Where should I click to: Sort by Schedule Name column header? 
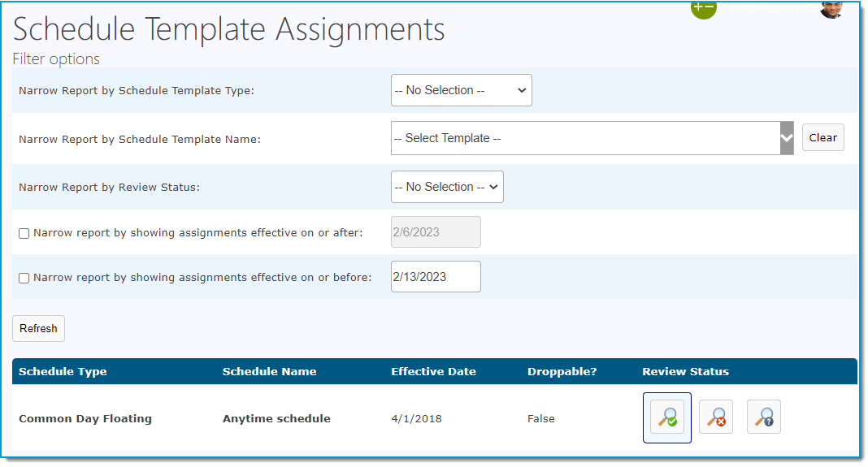click(269, 372)
